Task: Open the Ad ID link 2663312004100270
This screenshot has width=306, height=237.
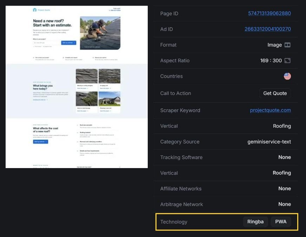Action: point(268,29)
